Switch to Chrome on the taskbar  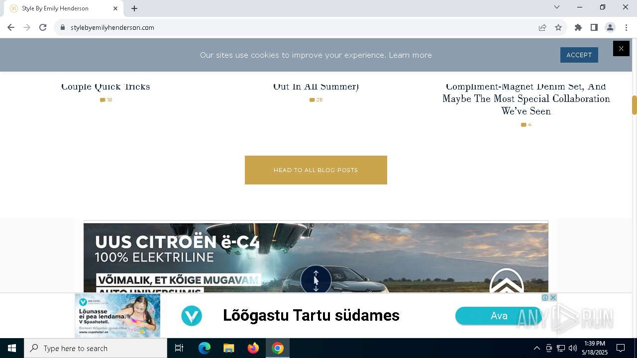(278, 348)
